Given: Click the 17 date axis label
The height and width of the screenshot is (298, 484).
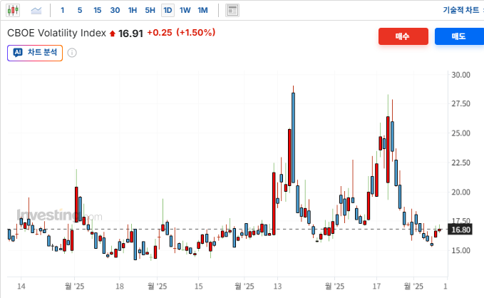Looking at the screenshot, I should (x=376, y=287).
